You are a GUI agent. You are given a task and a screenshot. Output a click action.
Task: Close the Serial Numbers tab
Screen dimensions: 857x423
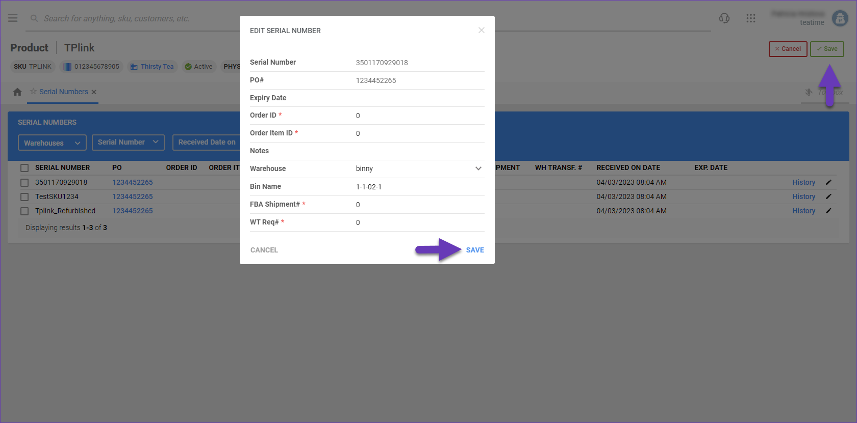coord(94,92)
